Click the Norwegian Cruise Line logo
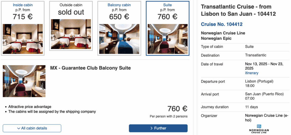The image size is (291, 135). pyautogui.click(x=259, y=129)
